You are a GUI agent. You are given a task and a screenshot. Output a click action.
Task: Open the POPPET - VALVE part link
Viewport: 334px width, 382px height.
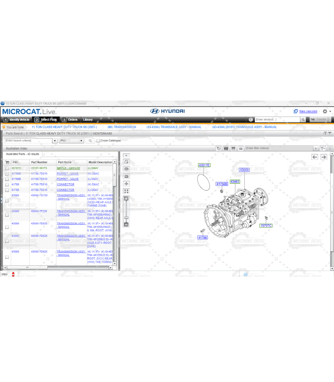(x=67, y=174)
